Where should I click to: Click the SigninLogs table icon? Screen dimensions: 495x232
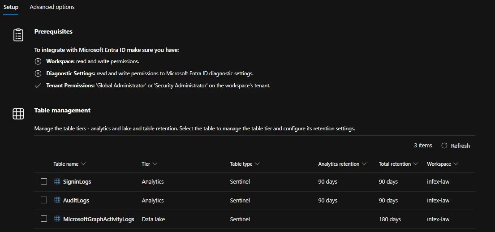57,182
